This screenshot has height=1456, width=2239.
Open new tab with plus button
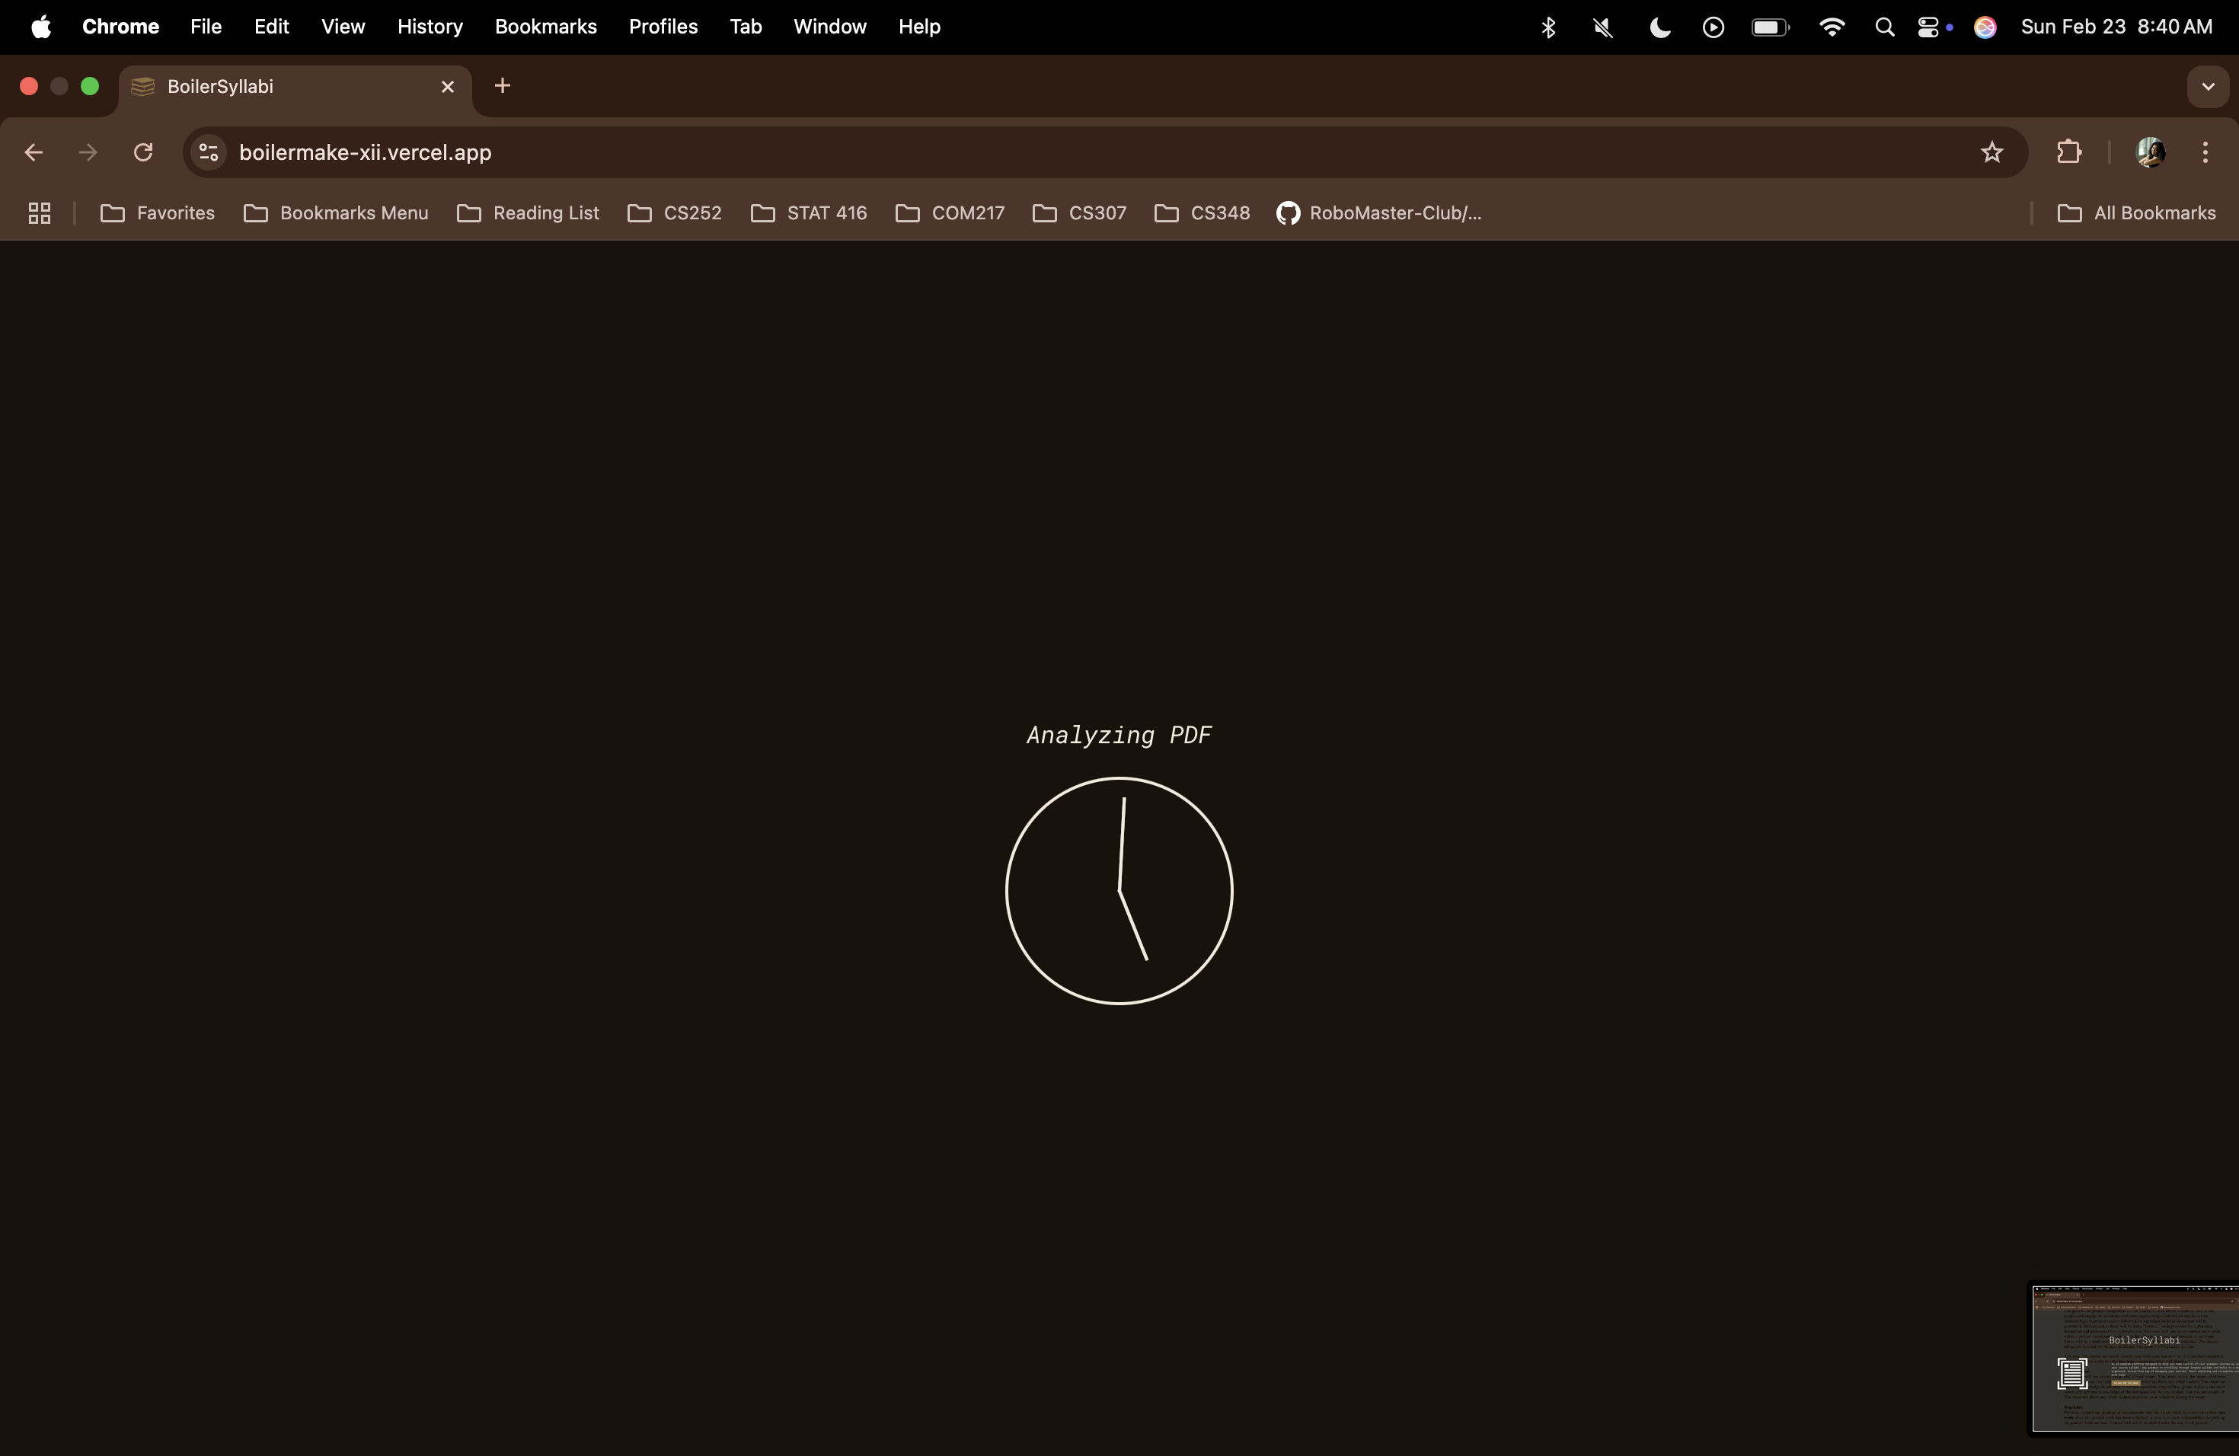point(503,87)
